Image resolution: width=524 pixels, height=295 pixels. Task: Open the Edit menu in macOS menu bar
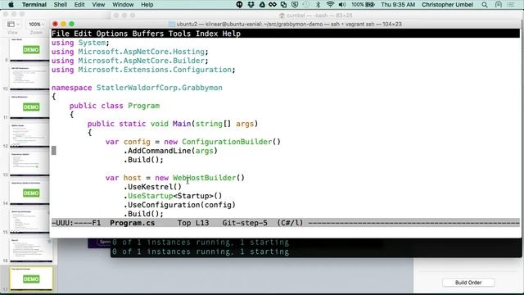click(x=79, y=5)
